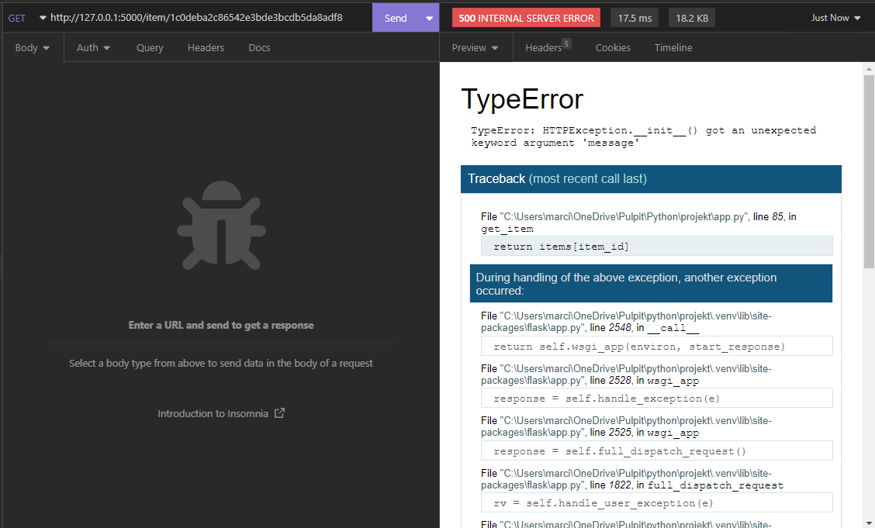875x528 pixels.
Task: Click the 'During handling of the above exception' banner
Action: tap(651, 284)
